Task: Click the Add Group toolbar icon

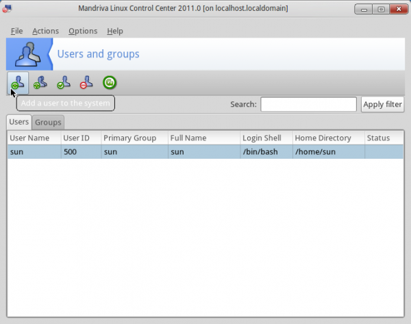Action: [40, 83]
